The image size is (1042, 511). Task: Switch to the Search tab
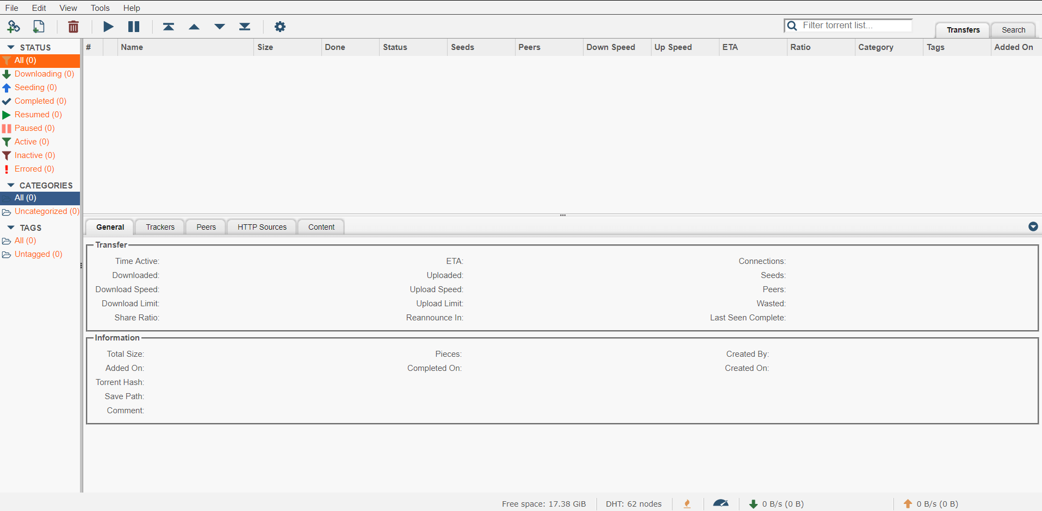(1013, 30)
